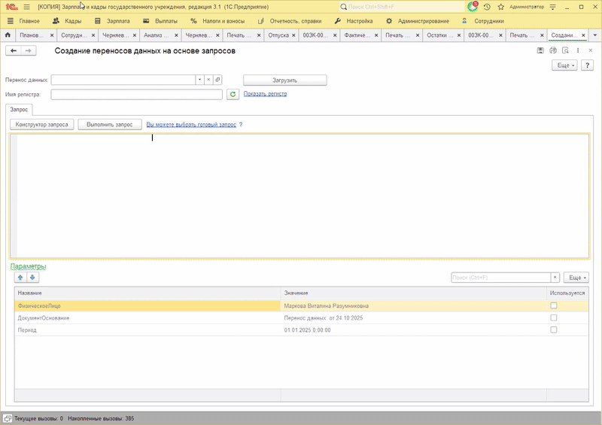602x425 pixels.
Task: Close the Анализ tab
Action: (176, 35)
